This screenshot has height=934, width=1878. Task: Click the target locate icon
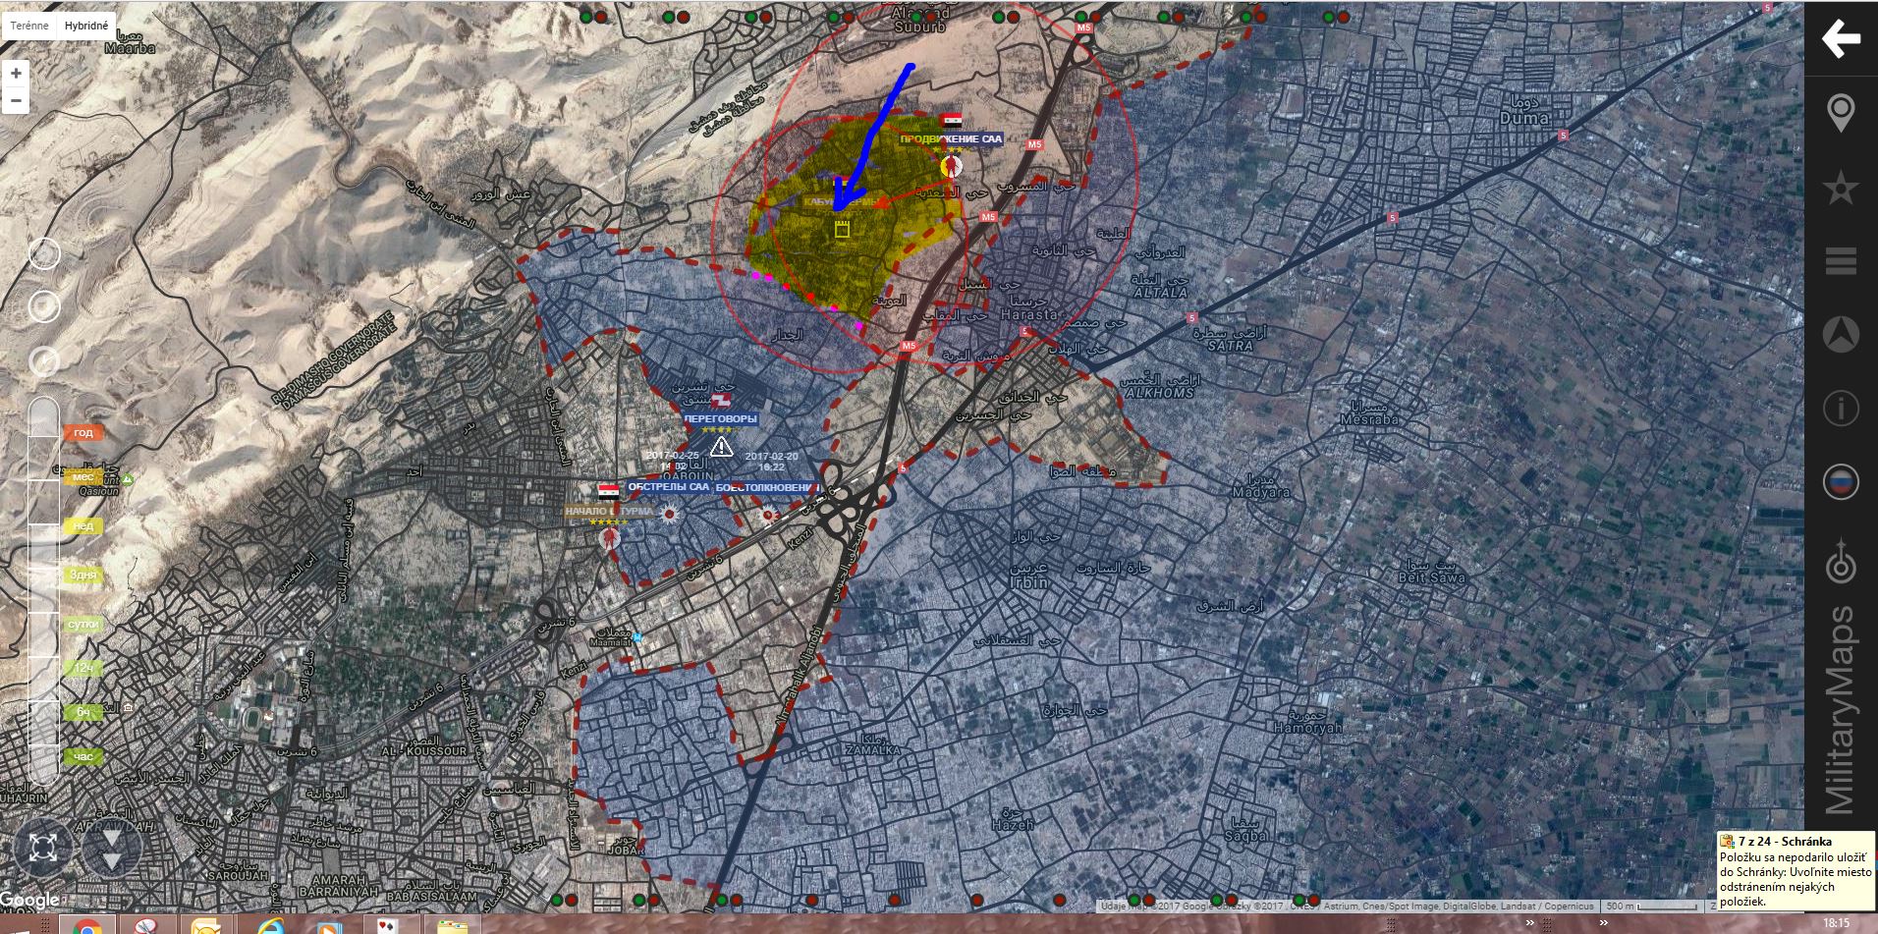click(x=1841, y=564)
